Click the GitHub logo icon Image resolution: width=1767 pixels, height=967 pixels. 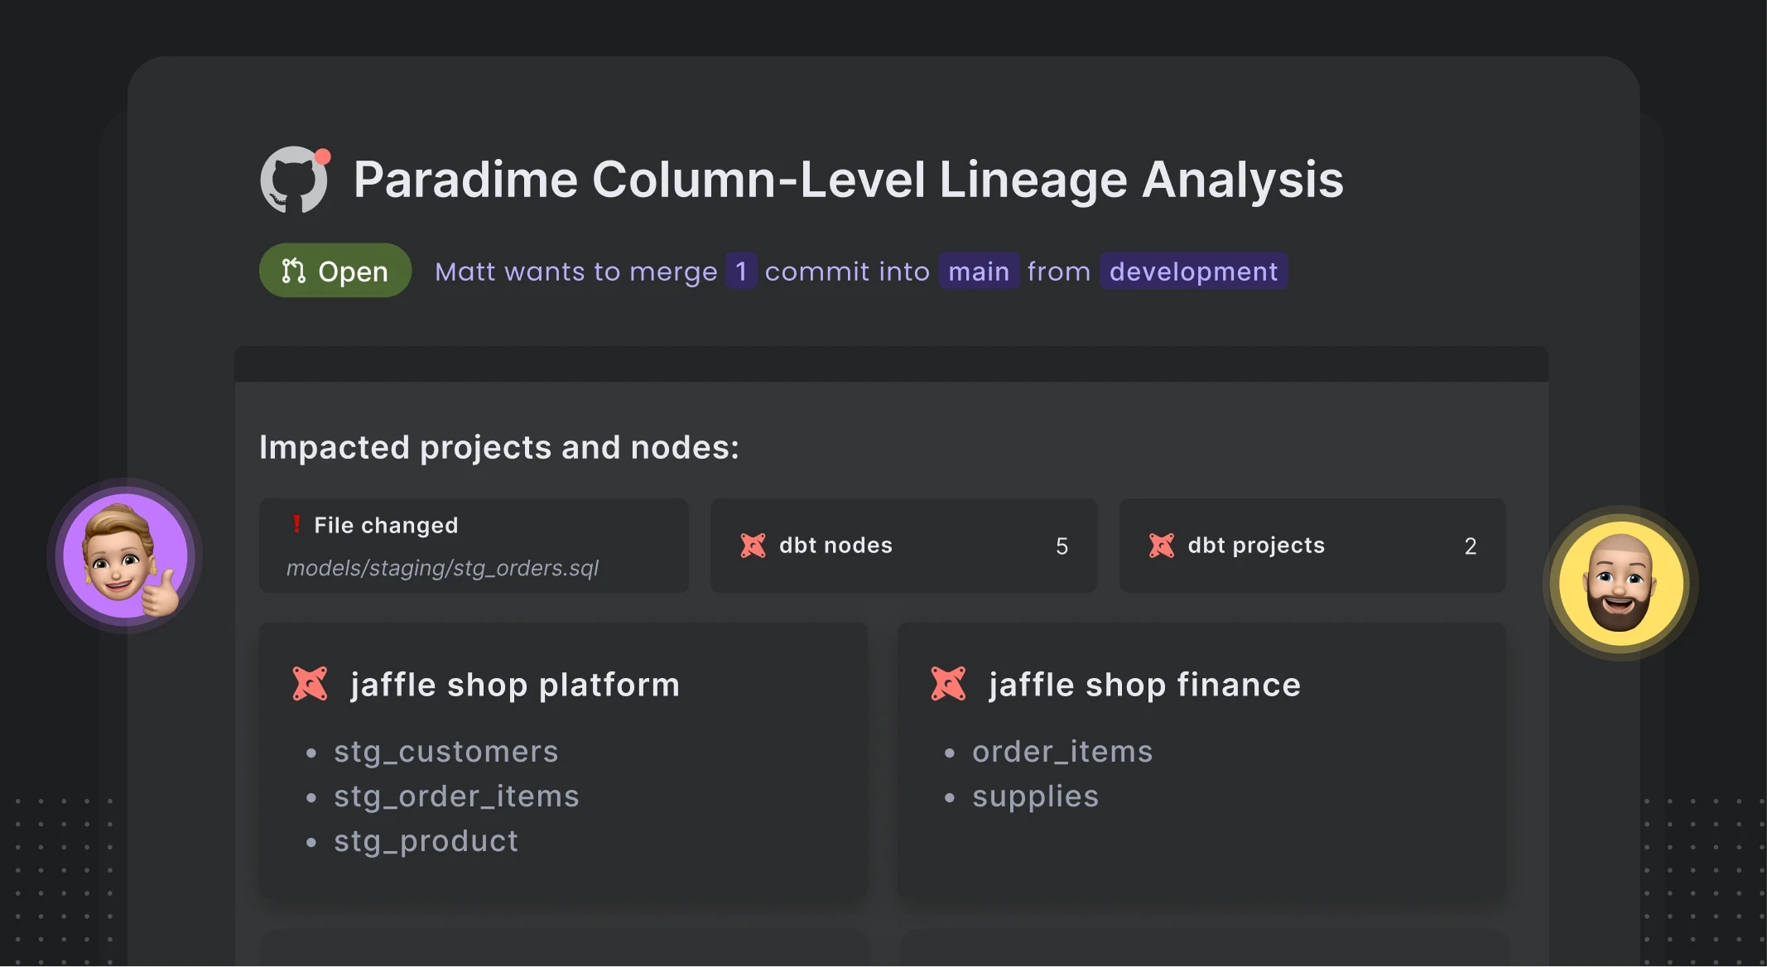pos(294,180)
